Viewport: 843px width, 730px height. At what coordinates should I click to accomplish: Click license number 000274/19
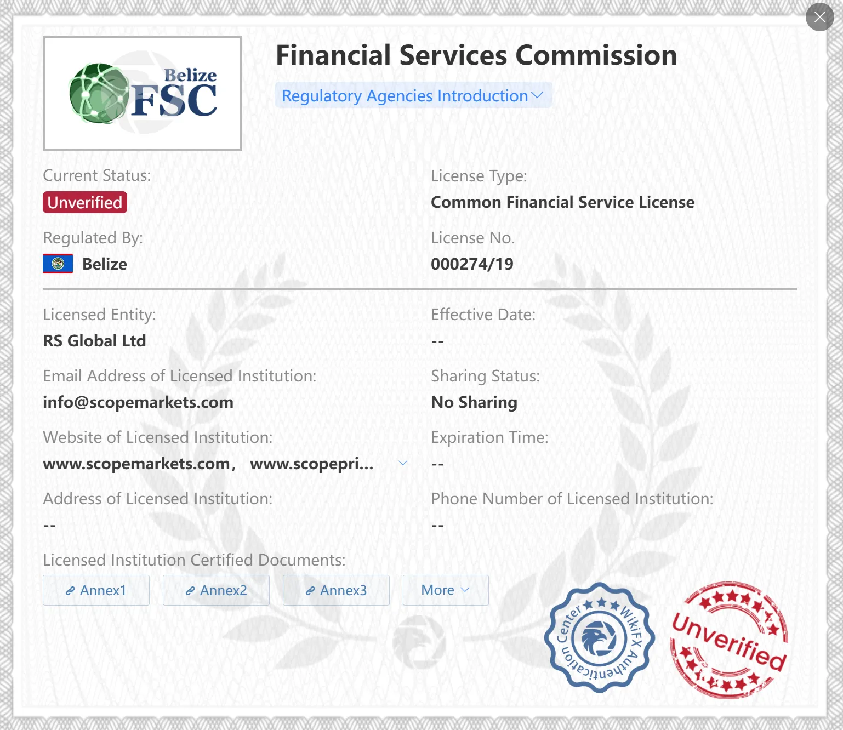click(x=472, y=264)
